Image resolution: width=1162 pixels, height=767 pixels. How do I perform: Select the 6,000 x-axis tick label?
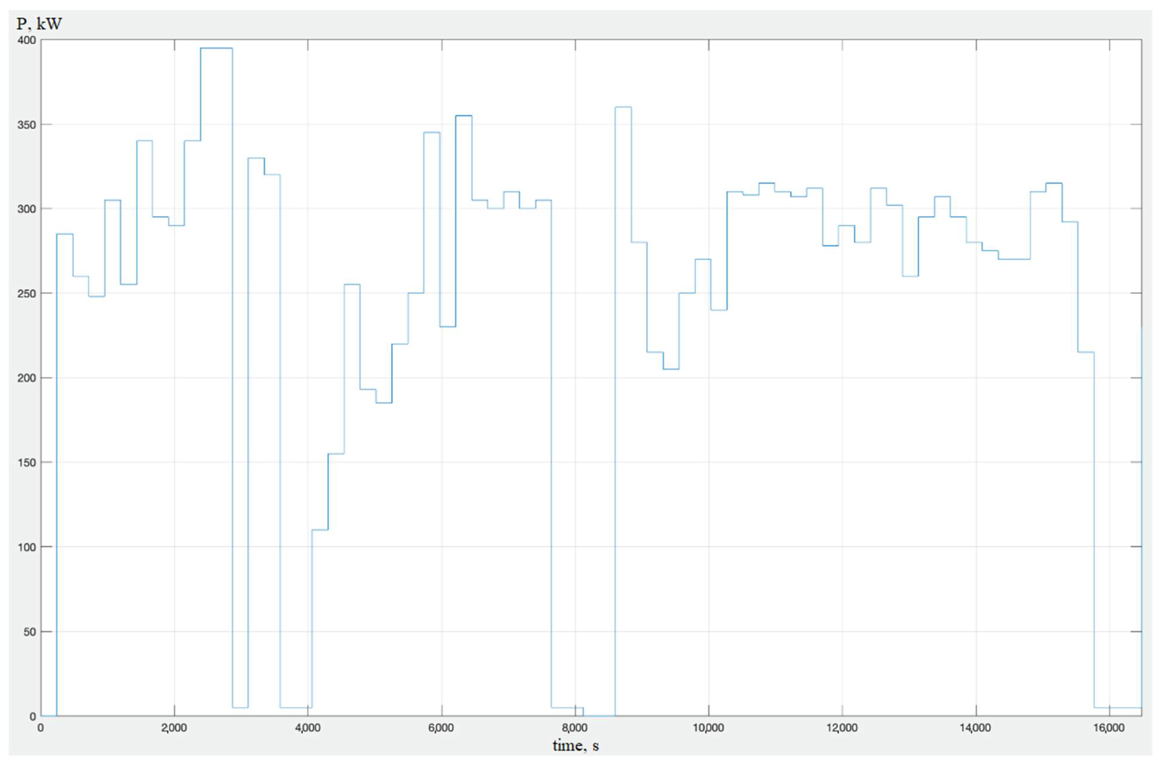441,728
